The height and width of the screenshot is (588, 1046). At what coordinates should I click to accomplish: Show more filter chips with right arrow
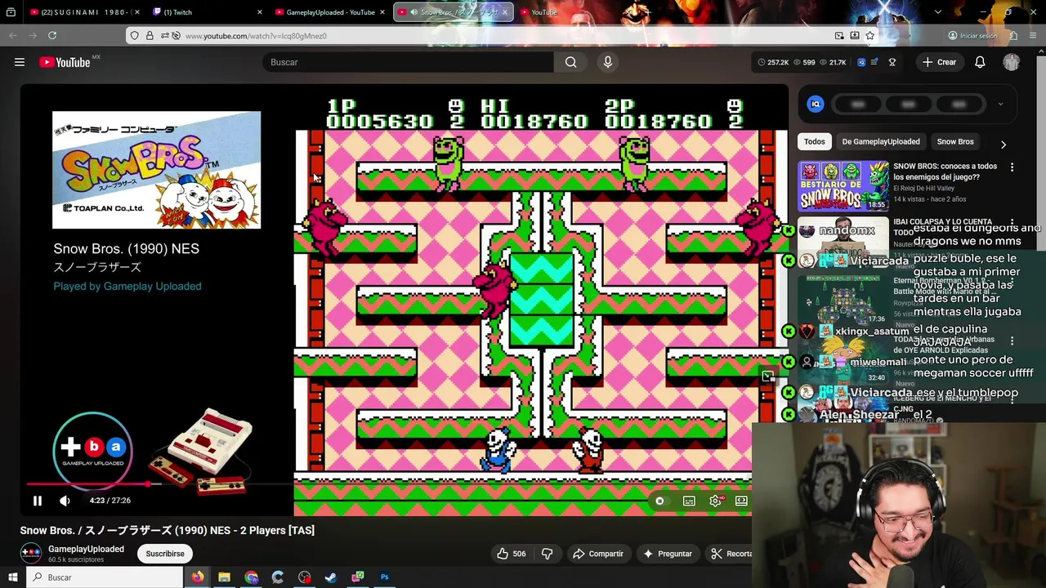tap(1004, 144)
